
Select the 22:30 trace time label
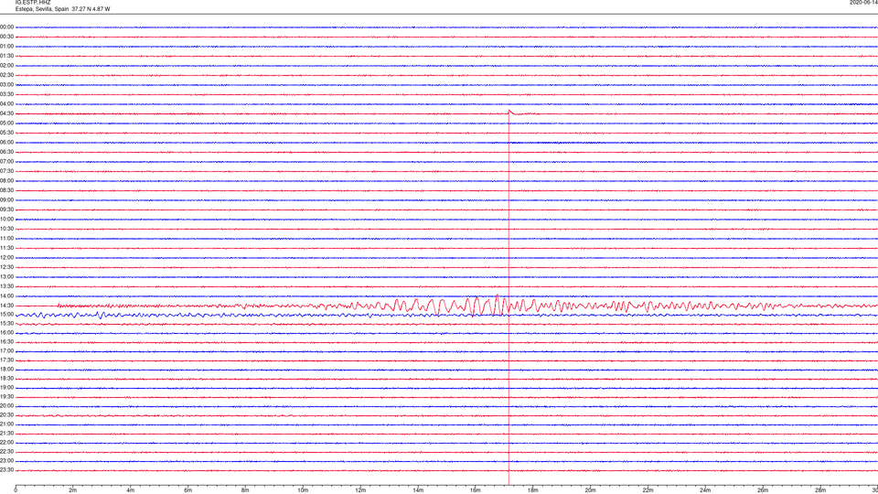(x=6, y=451)
